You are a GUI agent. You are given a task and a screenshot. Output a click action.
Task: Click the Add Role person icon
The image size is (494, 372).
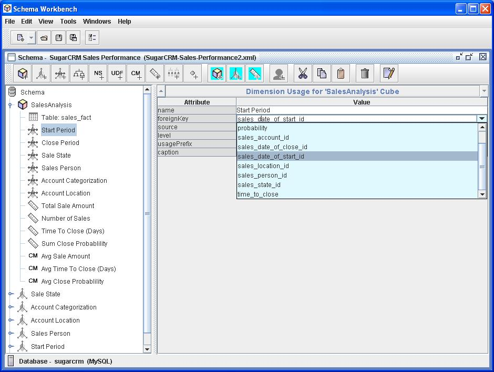tap(279, 74)
